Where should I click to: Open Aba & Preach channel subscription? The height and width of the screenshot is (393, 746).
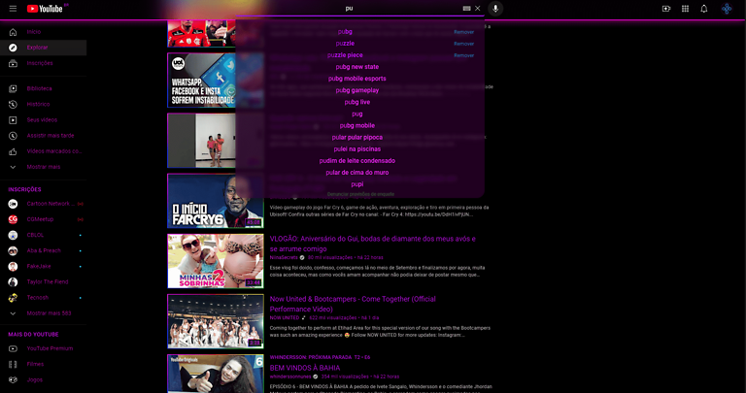click(x=44, y=250)
